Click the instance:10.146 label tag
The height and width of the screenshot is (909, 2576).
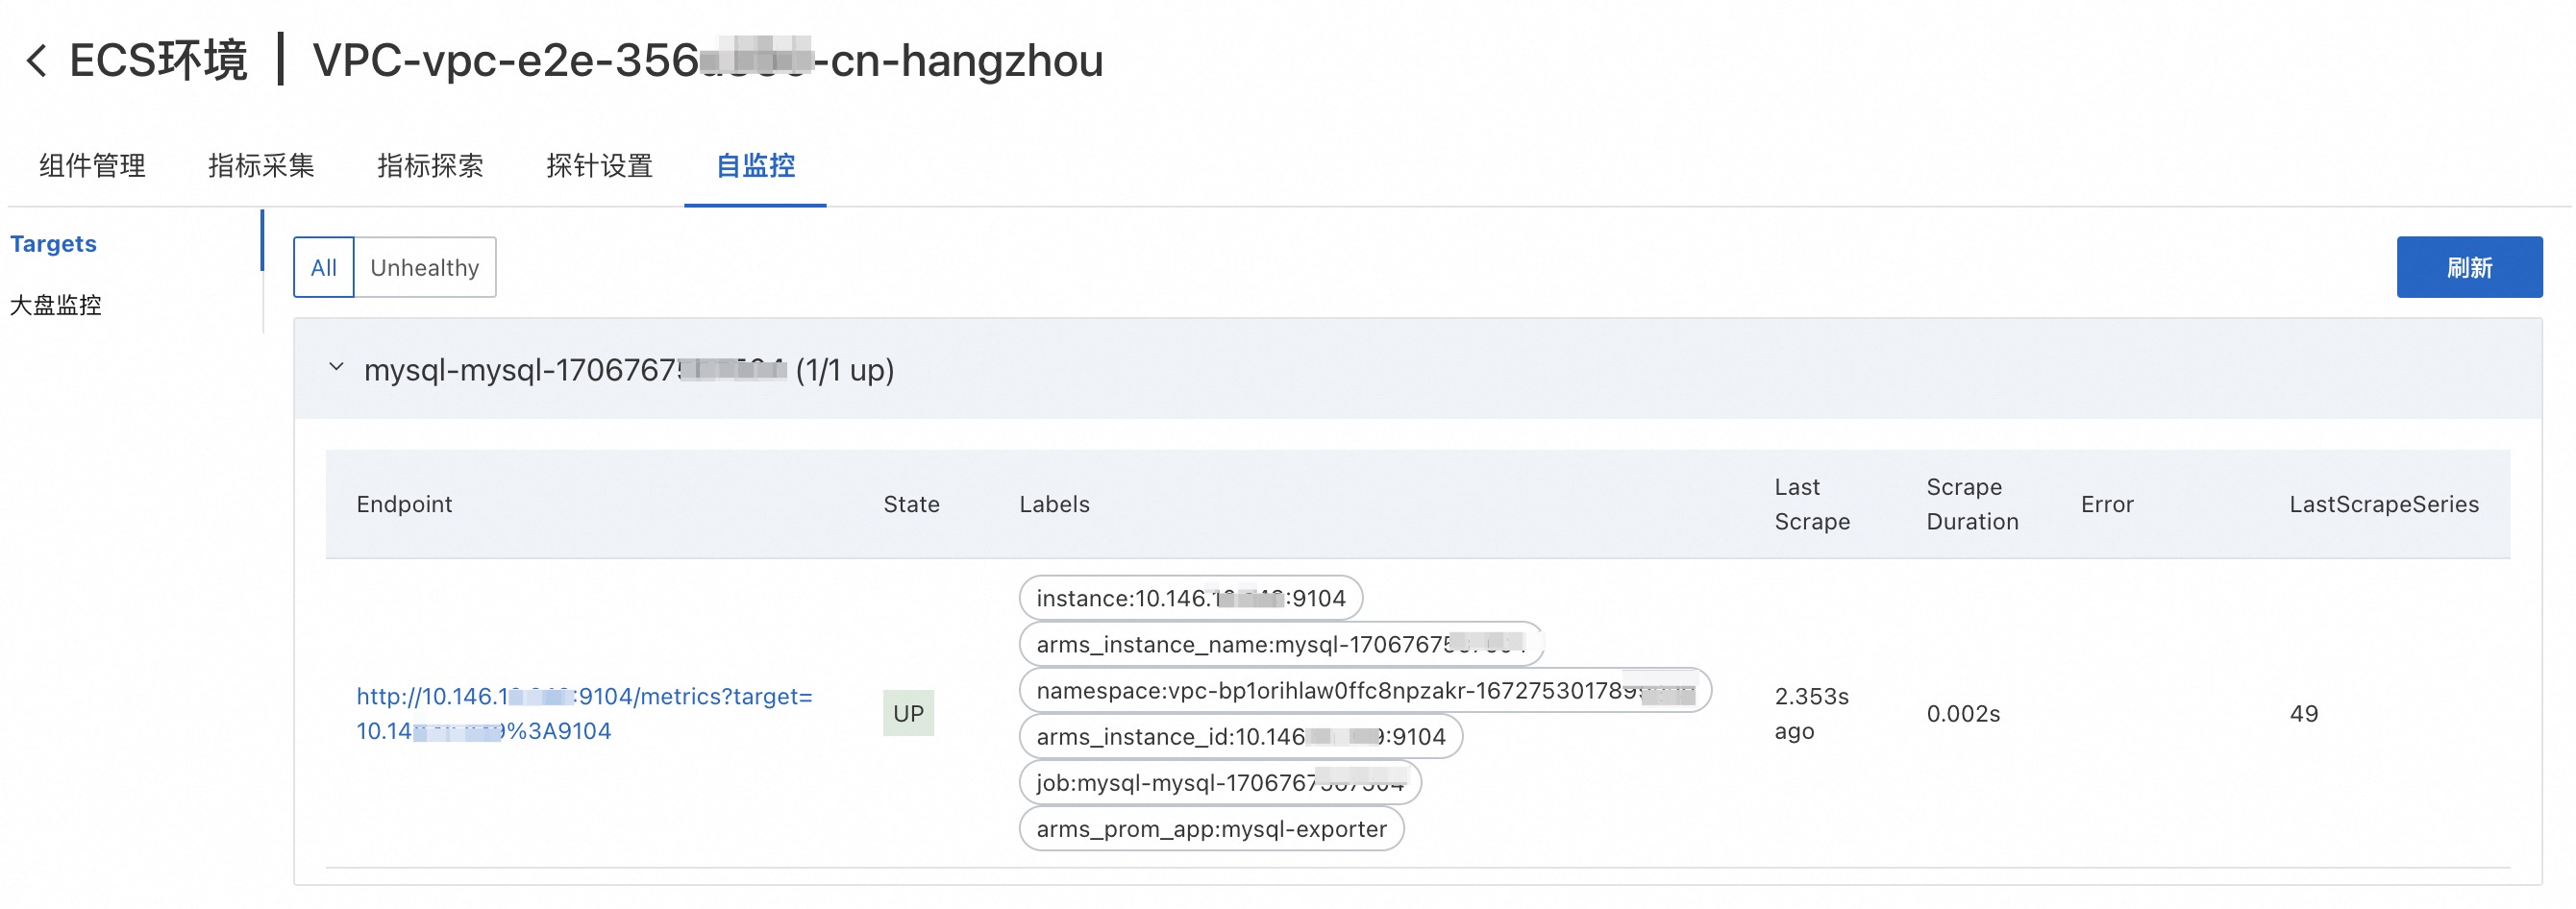[1190, 598]
